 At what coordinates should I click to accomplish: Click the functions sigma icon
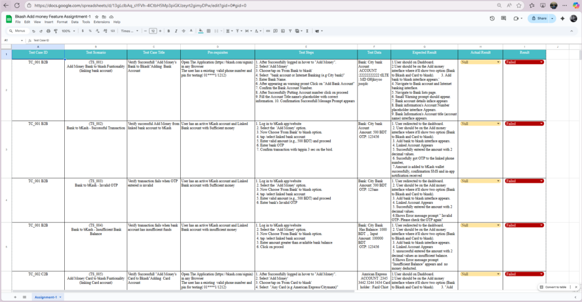[x=307, y=31]
